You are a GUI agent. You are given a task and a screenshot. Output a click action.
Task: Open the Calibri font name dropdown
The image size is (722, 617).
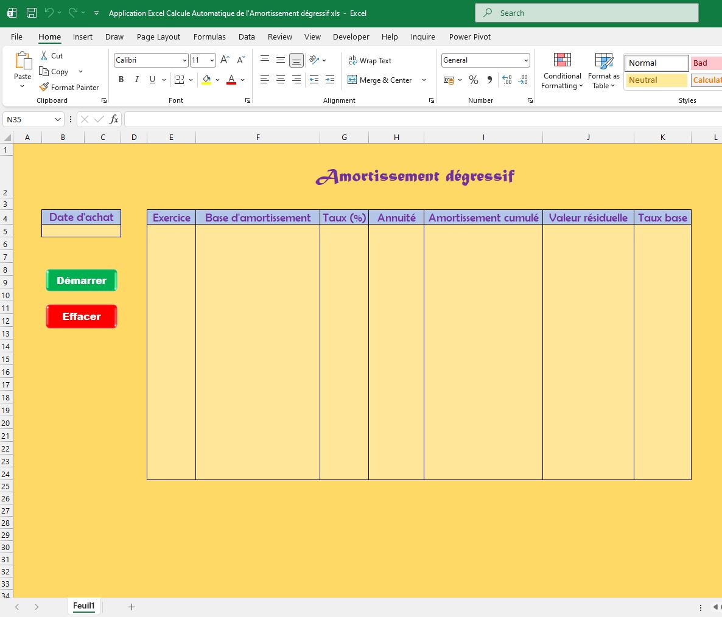[x=184, y=60]
